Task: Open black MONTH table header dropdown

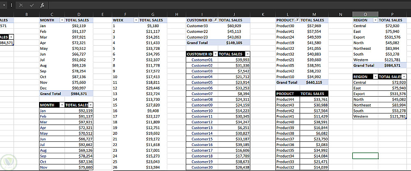Action: click(x=62, y=105)
